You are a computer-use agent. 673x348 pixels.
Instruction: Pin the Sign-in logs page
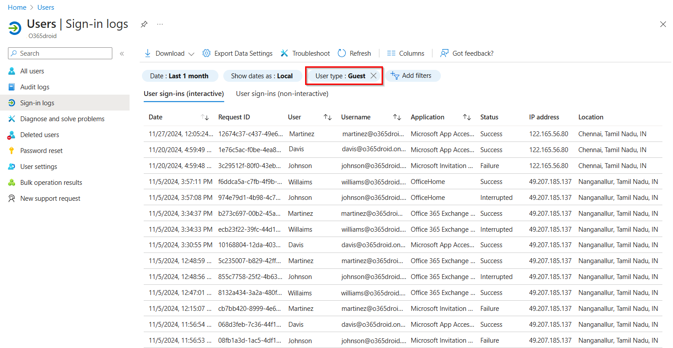coord(144,24)
